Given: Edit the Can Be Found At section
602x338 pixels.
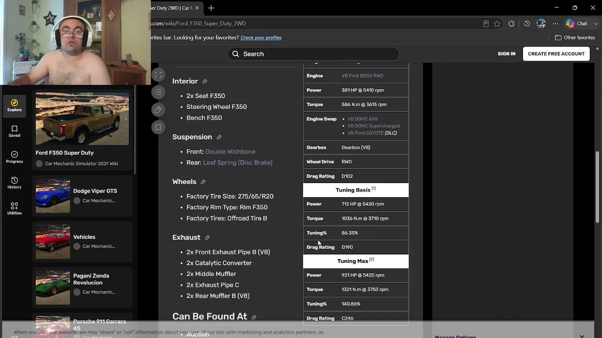Looking at the screenshot, I should 254,317.
